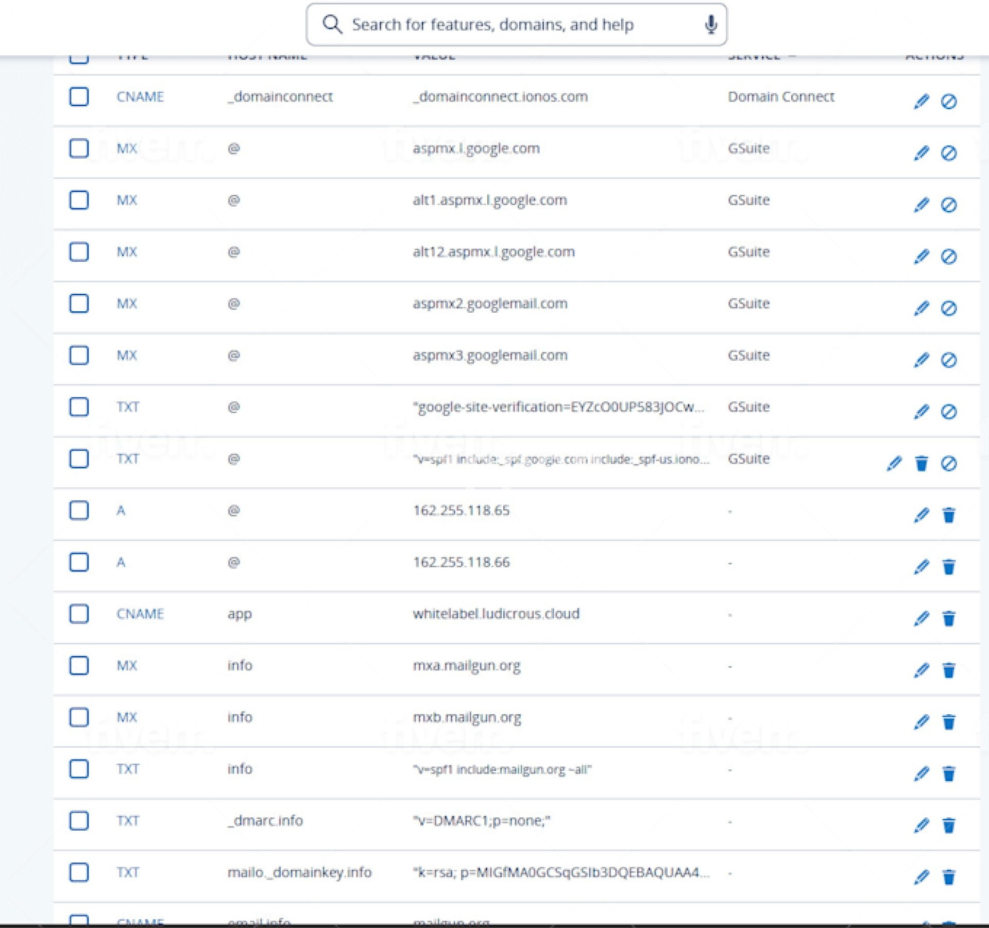Tick the checkbox for app CNAME record
The height and width of the screenshot is (928, 989).
tap(79, 614)
